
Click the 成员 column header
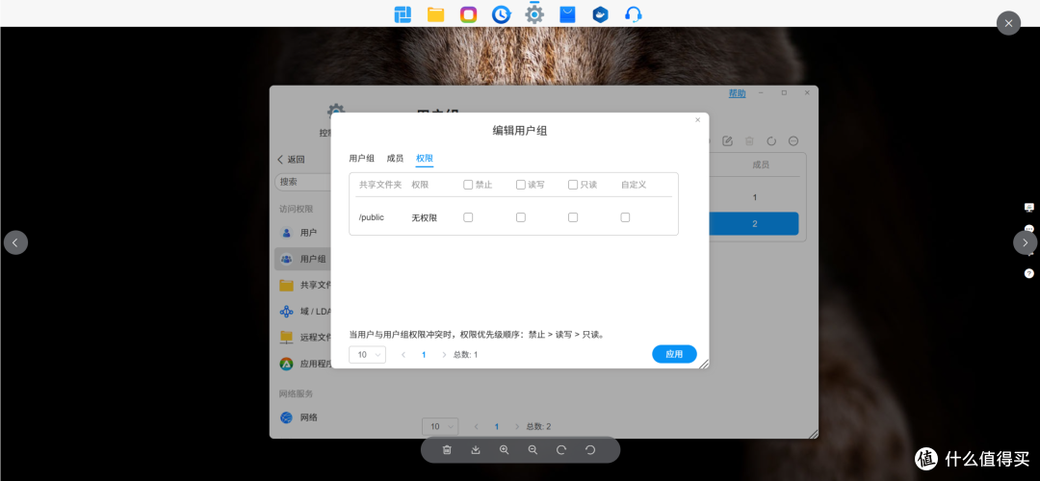click(x=760, y=165)
